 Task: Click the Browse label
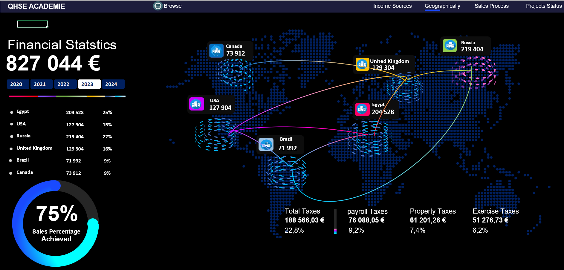click(172, 6)
